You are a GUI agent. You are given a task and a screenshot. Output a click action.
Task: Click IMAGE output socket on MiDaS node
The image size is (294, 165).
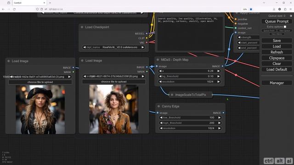(222, 66)
